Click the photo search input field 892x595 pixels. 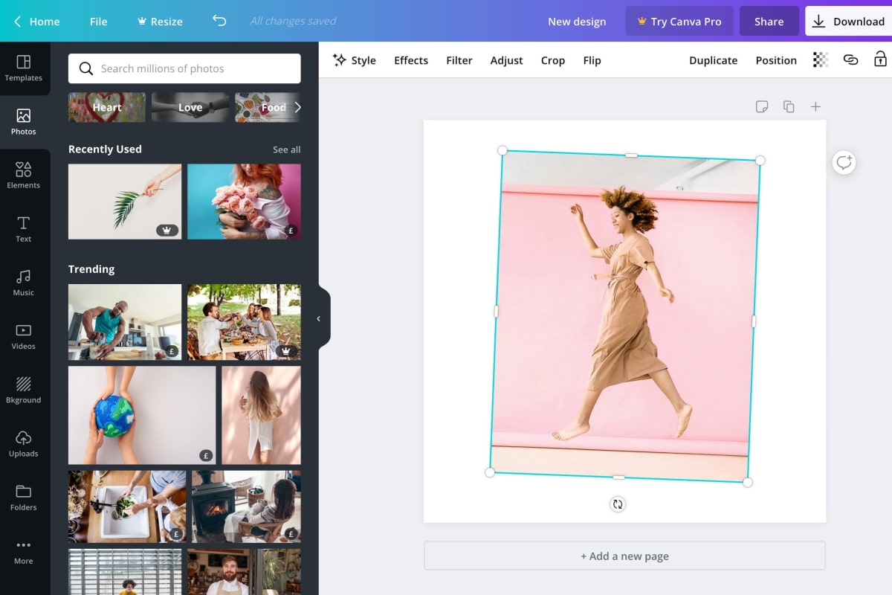184,68
